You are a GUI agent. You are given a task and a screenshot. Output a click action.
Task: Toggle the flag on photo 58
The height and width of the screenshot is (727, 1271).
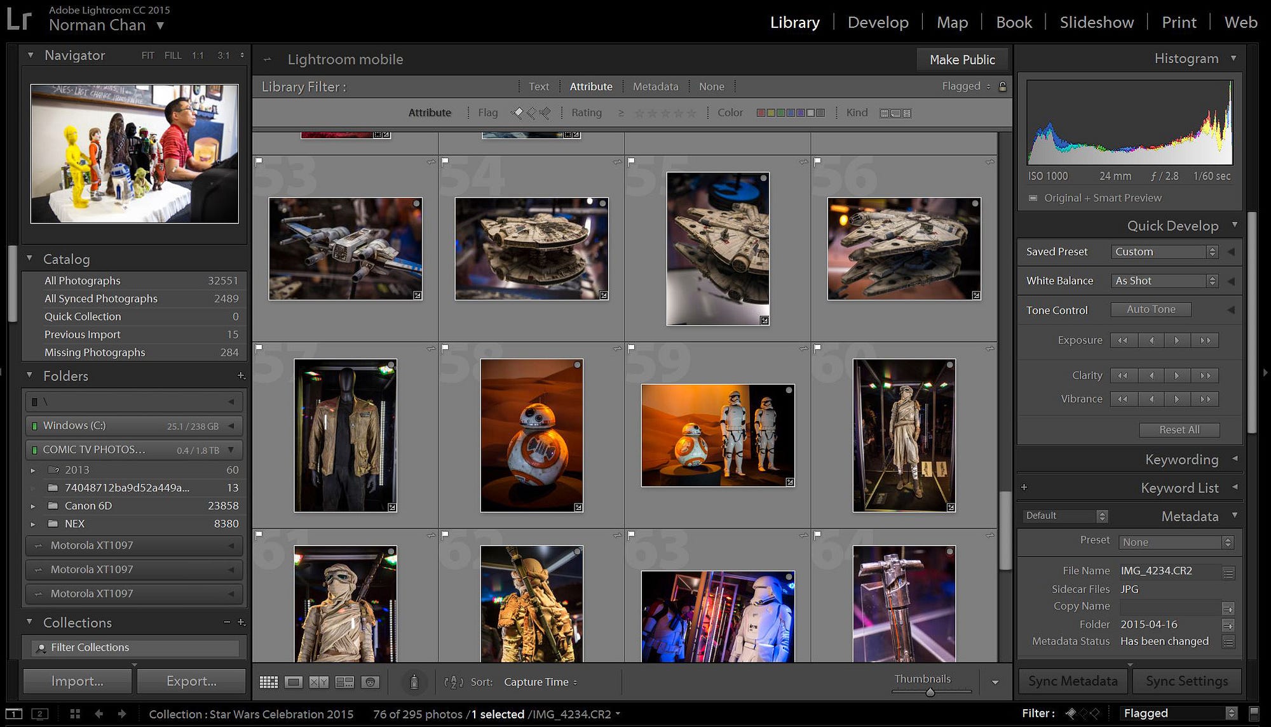445,348
